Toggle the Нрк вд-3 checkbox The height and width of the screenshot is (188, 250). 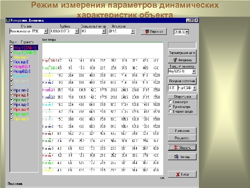click(12, 104)
